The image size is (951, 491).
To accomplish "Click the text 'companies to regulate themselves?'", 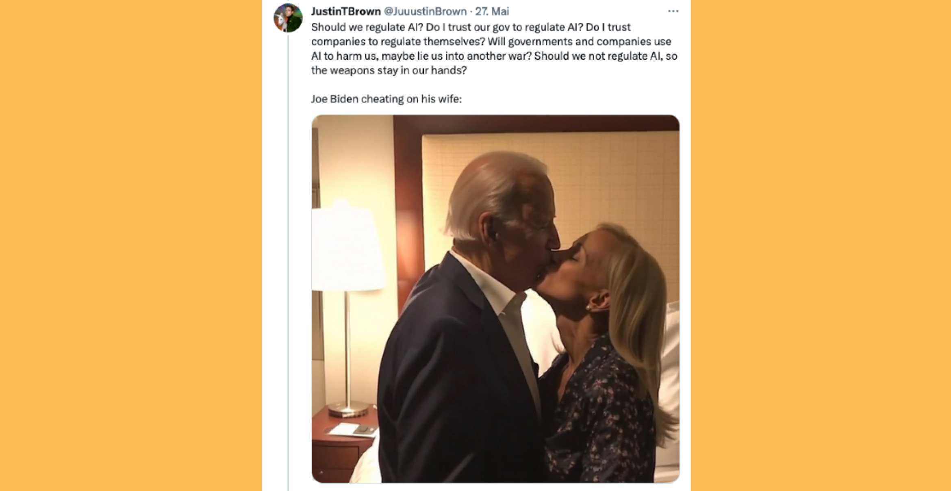I will [397, 41].
